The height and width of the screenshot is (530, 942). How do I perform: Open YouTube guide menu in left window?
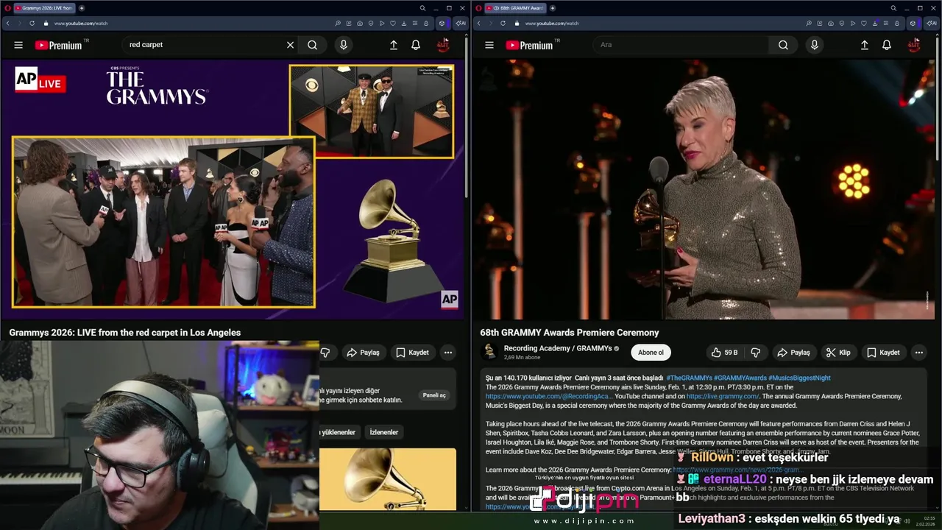[18, 45]
